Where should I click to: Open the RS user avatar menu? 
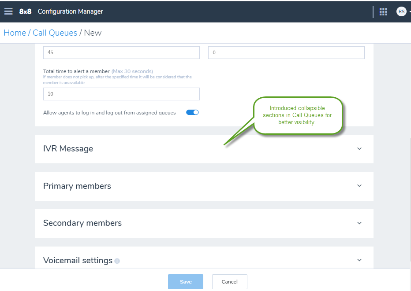pyautogui.click(x=401, y=11)
